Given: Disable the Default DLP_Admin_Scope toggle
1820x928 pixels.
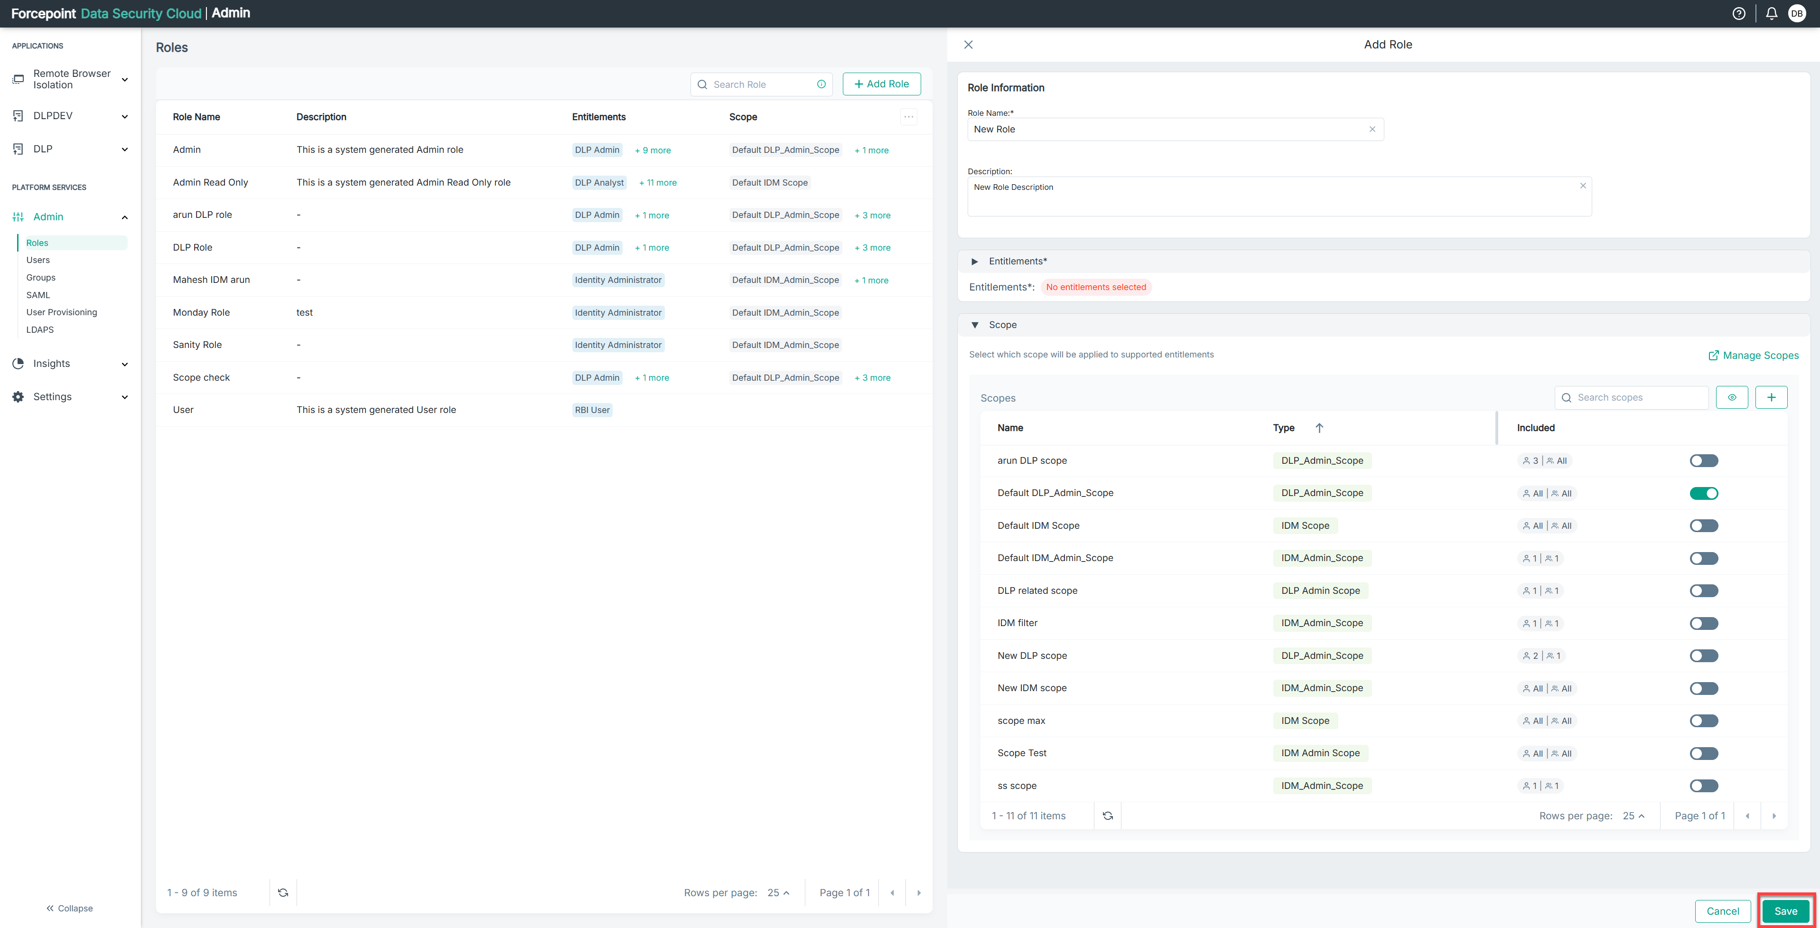Looking at the screenshot, I should tap(1703, 493).
